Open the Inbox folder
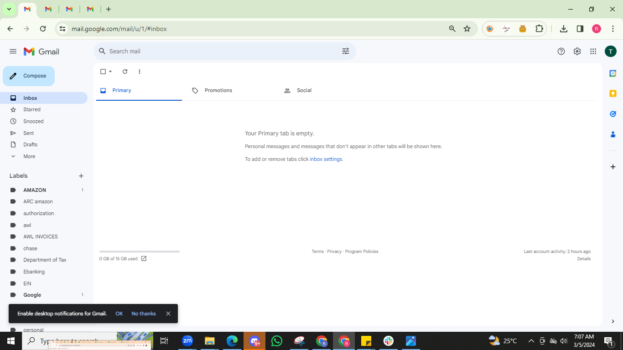Screen dimensions: 623x350 tap(44, 98)
